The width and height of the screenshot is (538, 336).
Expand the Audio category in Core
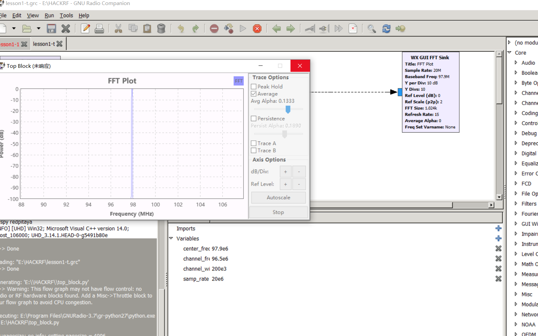516,62
